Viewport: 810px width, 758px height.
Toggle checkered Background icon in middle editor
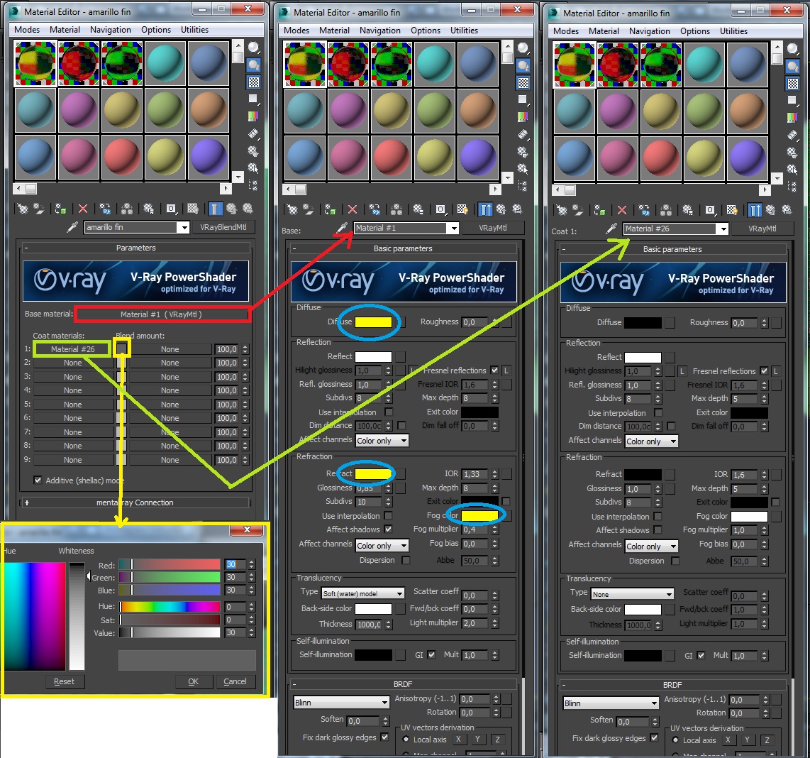(523, 83)
